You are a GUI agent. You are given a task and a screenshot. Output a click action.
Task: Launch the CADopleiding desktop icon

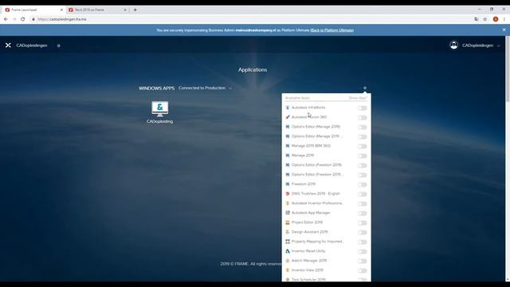point(159,112)
